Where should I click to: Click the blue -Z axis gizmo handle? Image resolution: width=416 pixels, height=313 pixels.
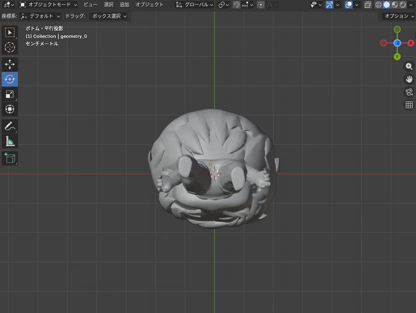pyautogui.click(x=397, y=43)
